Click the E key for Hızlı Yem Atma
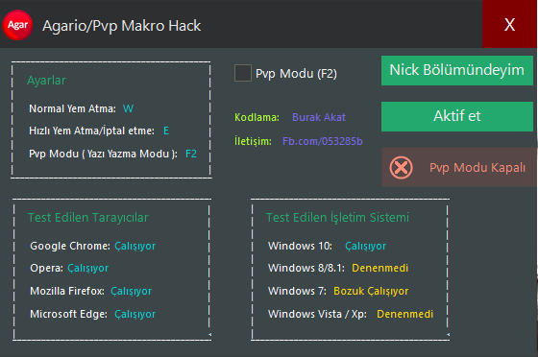Screen dimensions: 538x357 pyautogui.click(x=166, y=131)
